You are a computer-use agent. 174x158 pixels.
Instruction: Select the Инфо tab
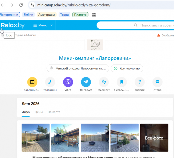(26, 112)
